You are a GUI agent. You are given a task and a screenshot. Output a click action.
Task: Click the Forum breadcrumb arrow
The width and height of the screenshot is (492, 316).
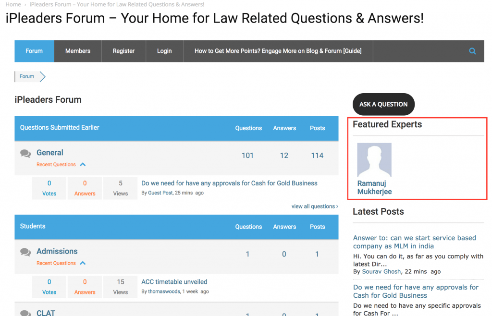[42, 76]
